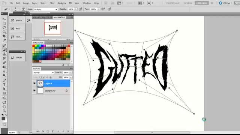Image resolution: width=240 pixels, height=135 pixels.
Task: Select the Gradient tool
Action: pos(4,67)
